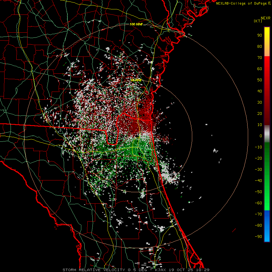
Task: Click the 10:29 timestamp in the caption
Action: (203, 270)
